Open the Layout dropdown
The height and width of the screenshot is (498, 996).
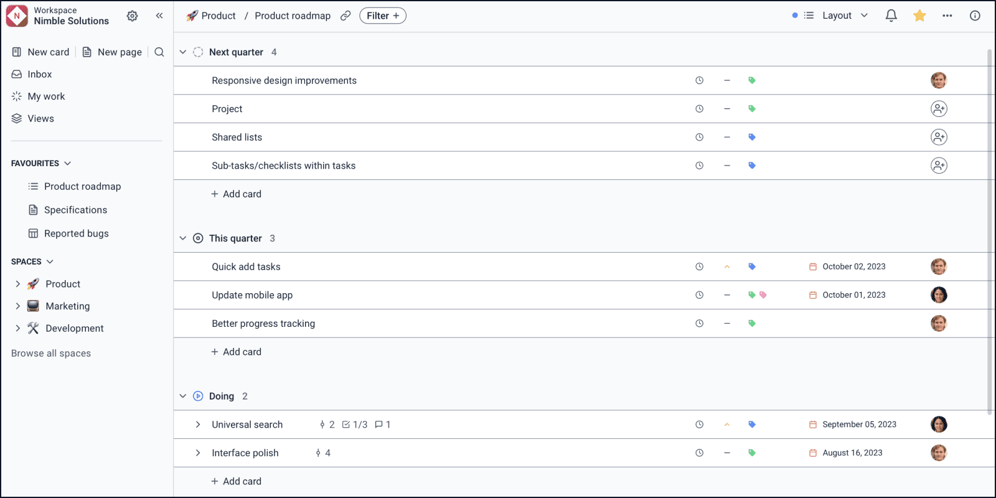(837, 16)
